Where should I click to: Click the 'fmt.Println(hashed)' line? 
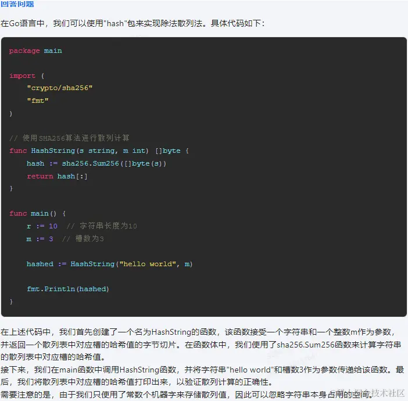click(x=68, y=289)
